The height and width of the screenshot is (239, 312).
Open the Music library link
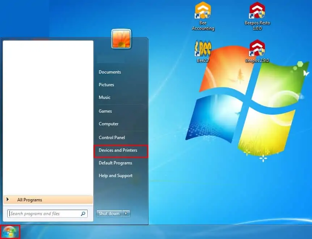(x=105, y=97)
